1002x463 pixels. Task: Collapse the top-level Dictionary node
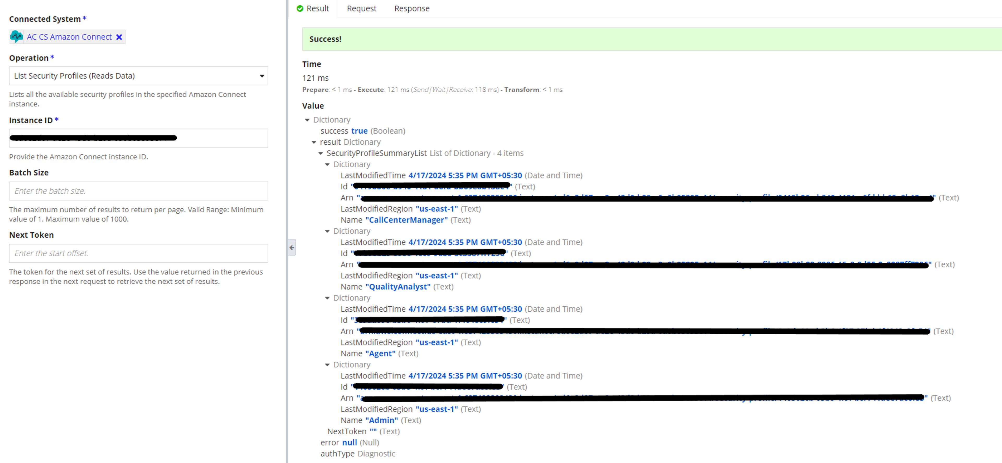tap(307, 120)
